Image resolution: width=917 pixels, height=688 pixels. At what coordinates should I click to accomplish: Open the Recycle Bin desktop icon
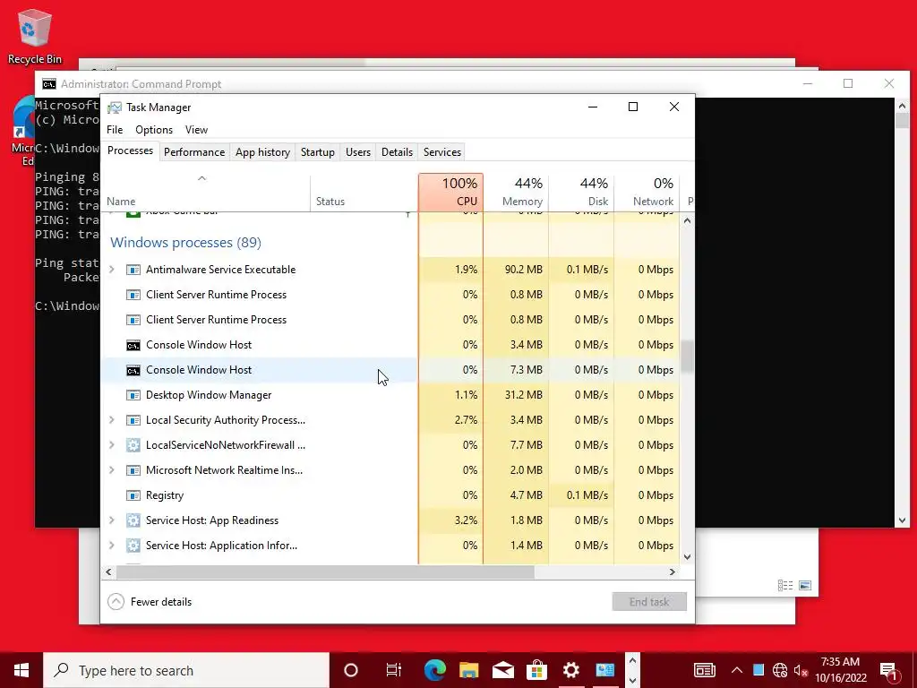(35, 36)
